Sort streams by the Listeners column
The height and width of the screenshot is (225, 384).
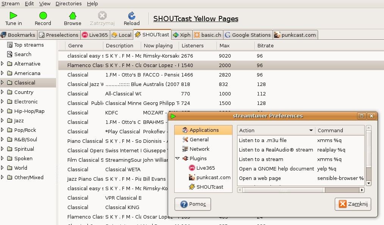pyautogui.click(x=198, y=46)
